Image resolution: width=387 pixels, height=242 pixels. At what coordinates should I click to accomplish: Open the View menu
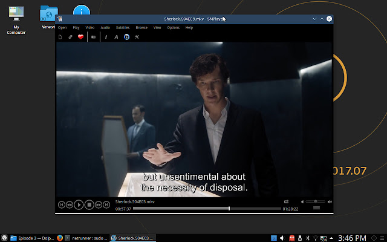tap(157, 28)
